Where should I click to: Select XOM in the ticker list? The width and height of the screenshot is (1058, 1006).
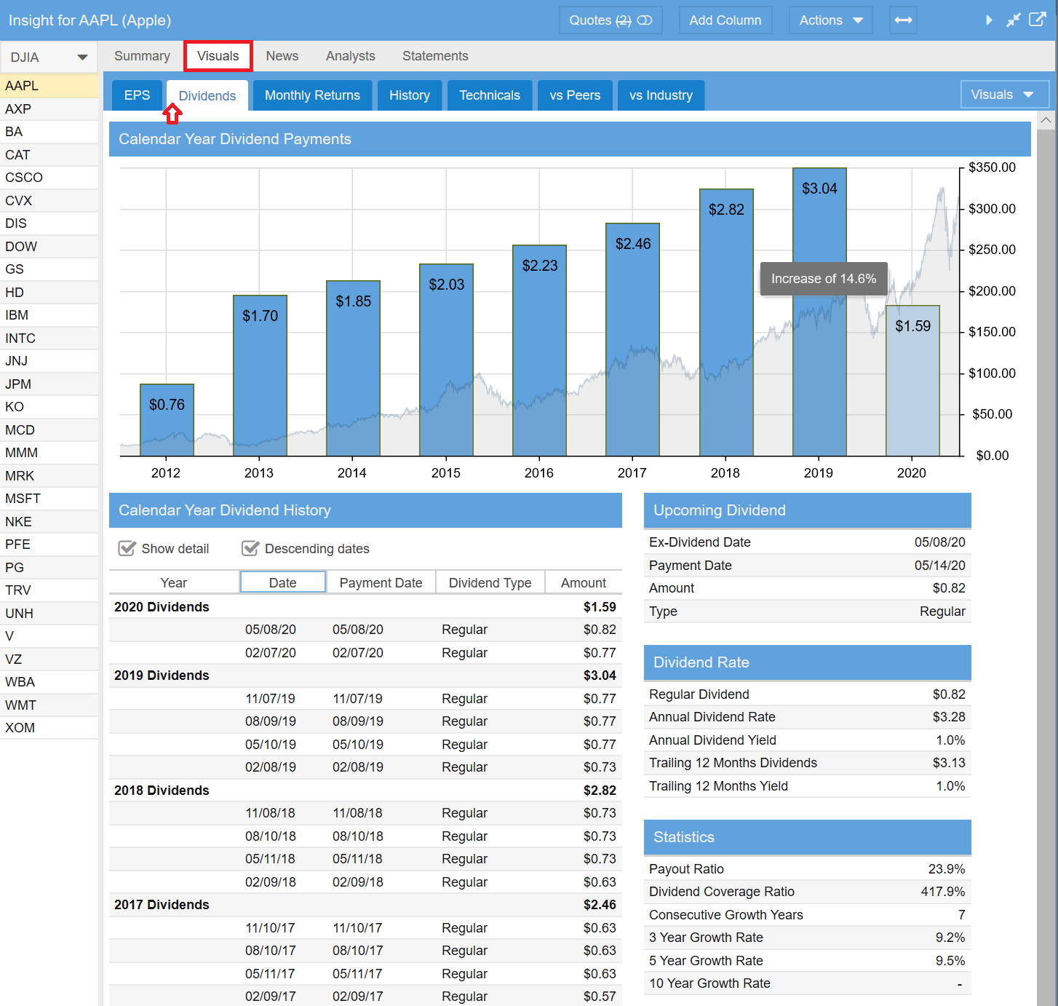tap(49, 728)
